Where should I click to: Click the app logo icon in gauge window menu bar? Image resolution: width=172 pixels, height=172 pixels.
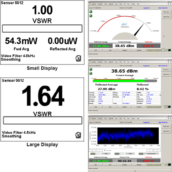90,4
